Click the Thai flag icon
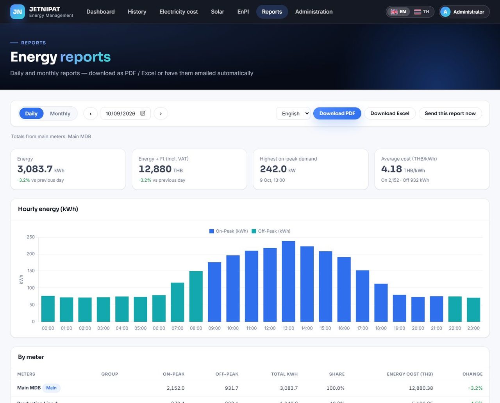This screenshot has width=500, height=403. [418, 12]
